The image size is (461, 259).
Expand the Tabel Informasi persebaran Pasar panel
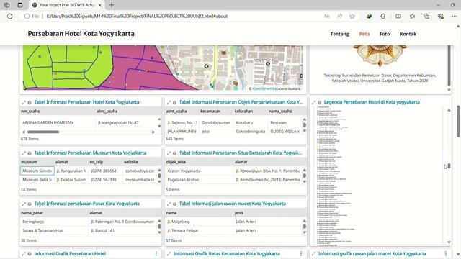24,204
